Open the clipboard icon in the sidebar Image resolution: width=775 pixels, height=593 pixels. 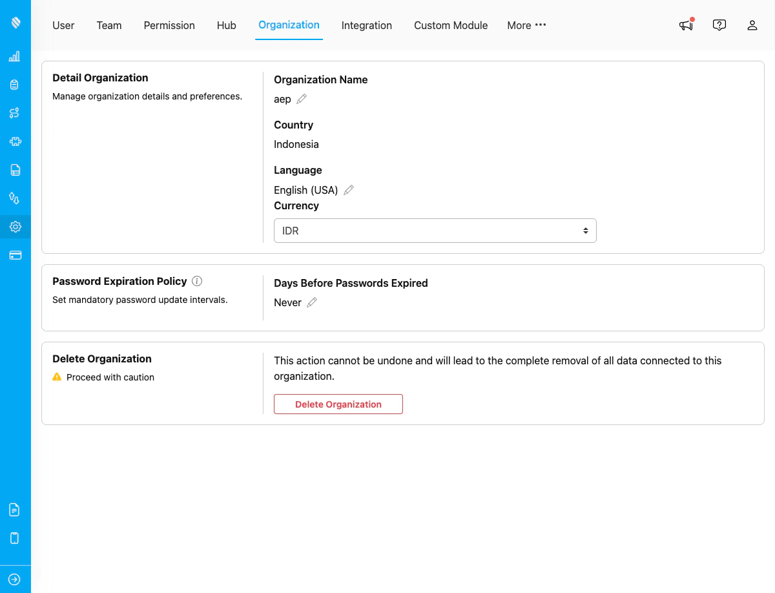pyautogui.click(x=15, y=85)
